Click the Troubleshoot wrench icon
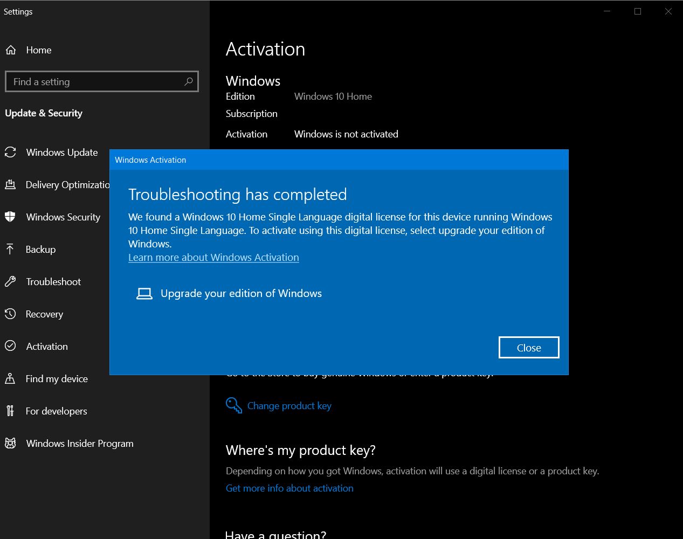This screenshot has width=683, height=539. pos(10,281)
